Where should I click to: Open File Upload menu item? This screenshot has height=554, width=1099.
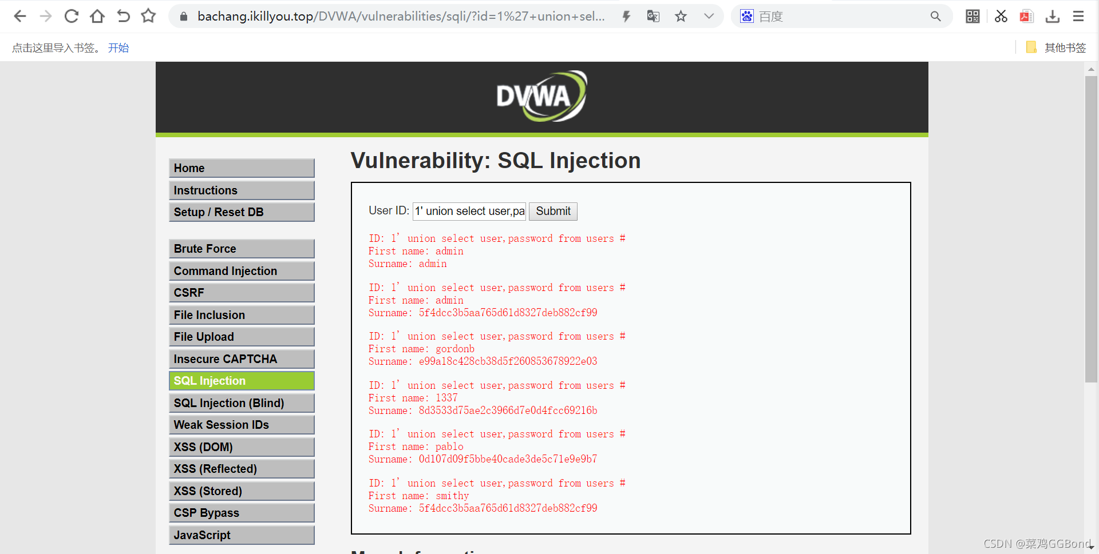[x=242, y=337]
